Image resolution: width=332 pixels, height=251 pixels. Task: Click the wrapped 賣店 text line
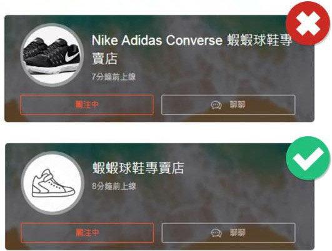pos(105,59)
